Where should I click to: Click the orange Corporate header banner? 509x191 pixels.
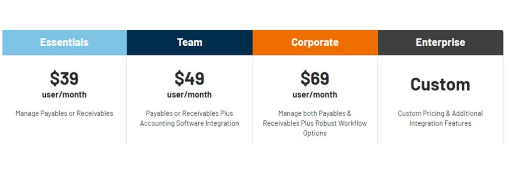(x=315, y=43)
